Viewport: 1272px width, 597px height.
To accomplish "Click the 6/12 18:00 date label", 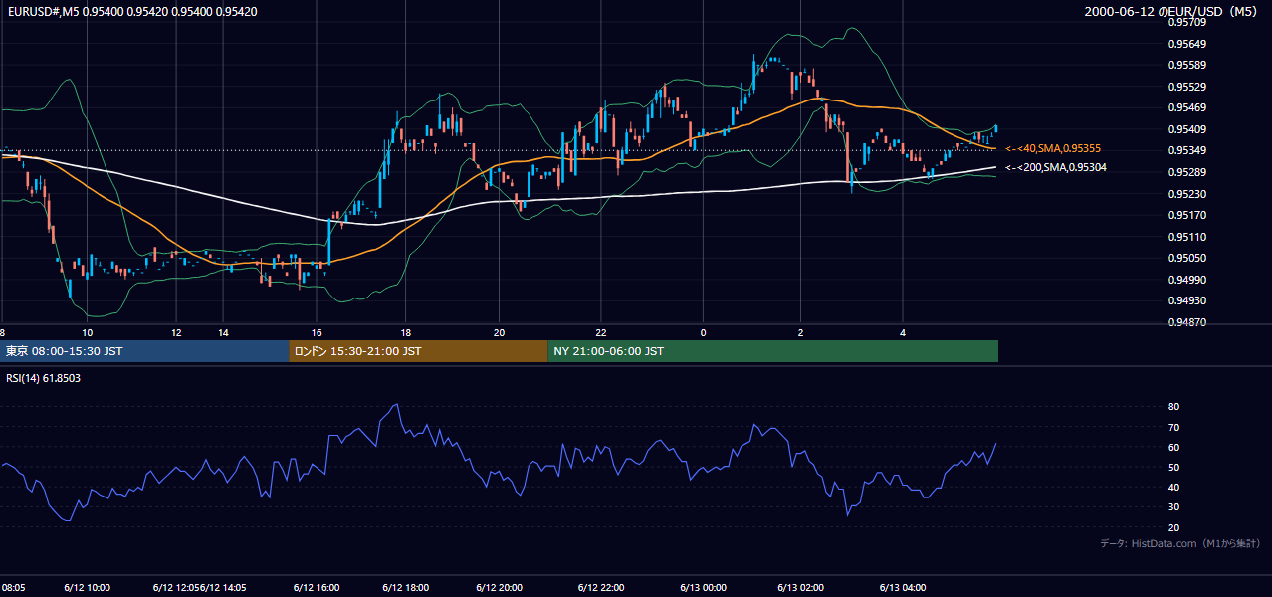I will [405, 587].
